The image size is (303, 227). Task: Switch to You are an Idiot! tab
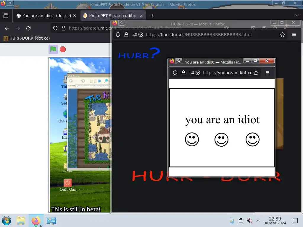[44, 16]
